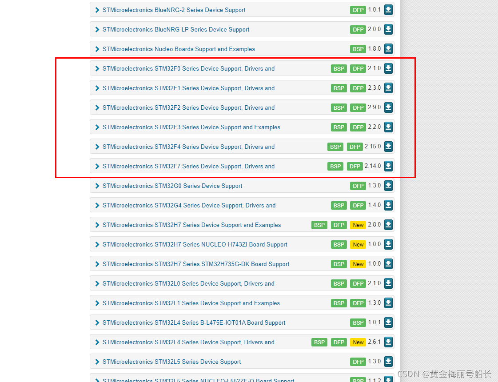Download the B-L475E-IOT01A Board Support pack

(x=388, y=322)
